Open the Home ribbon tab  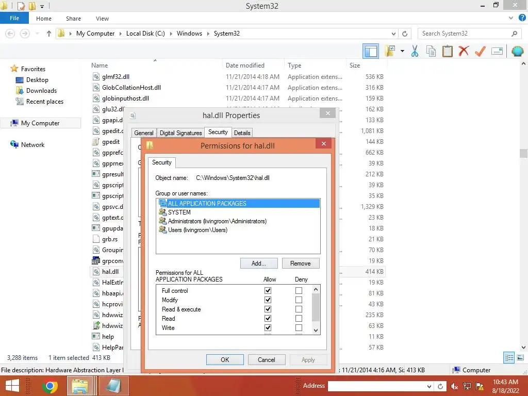point(44,19)
